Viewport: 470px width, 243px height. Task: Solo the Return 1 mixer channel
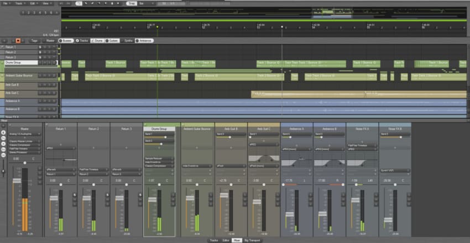tap(75, 194)
